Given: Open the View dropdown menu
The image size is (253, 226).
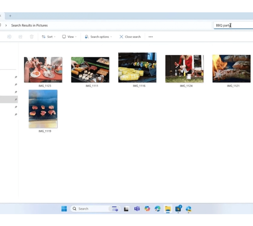Looking at the screenshot, I should coord(69,37).
